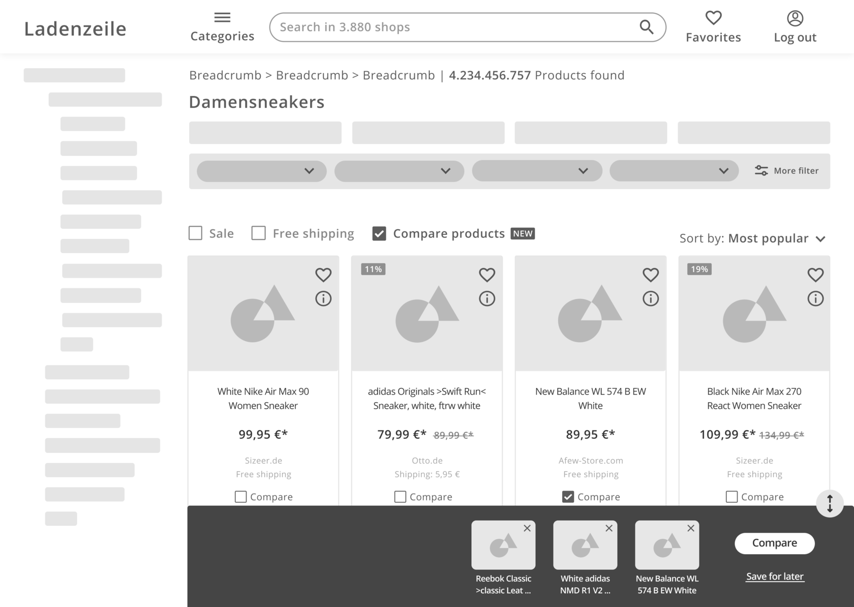Click the Shipping: 5,95 € text

point(427,474)
